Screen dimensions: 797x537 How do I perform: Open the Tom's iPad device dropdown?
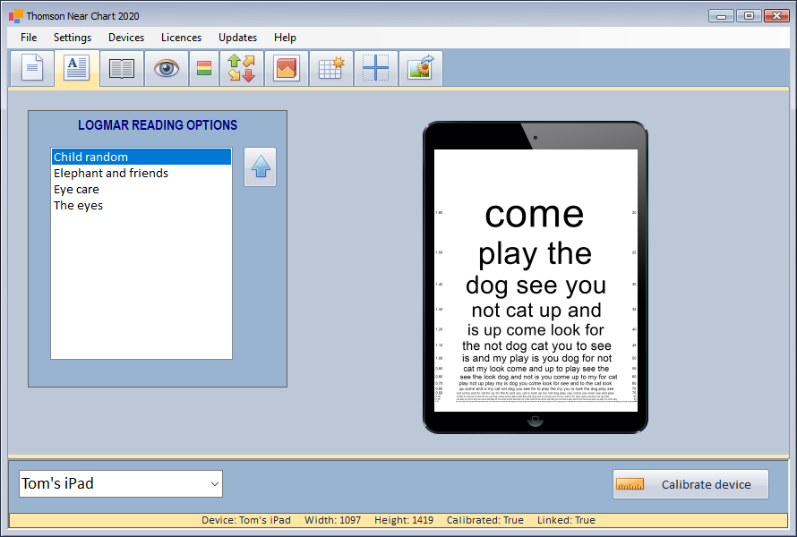click(x=121, y=484)
